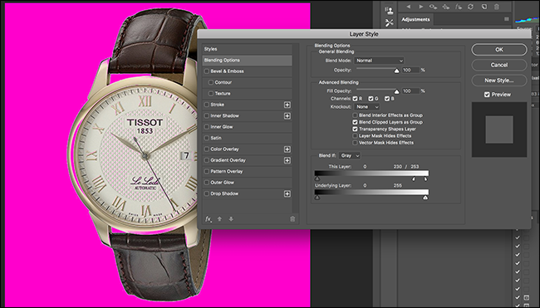Uncheck Transparency Shapes Layer

[x=355, y=129]
